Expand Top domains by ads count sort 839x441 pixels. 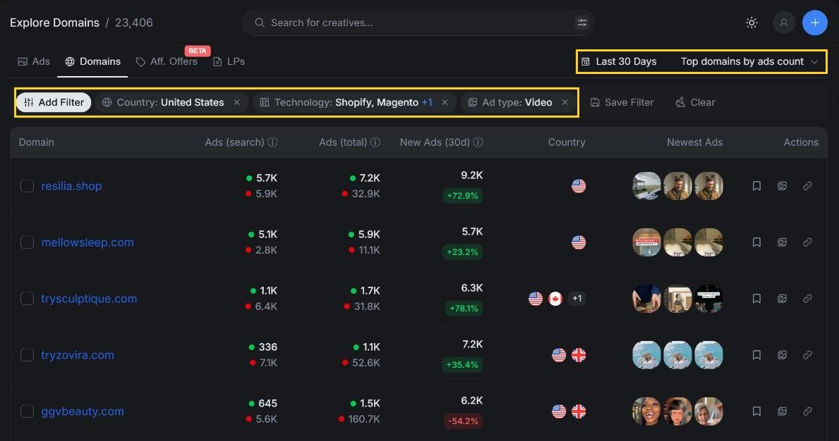749,61
